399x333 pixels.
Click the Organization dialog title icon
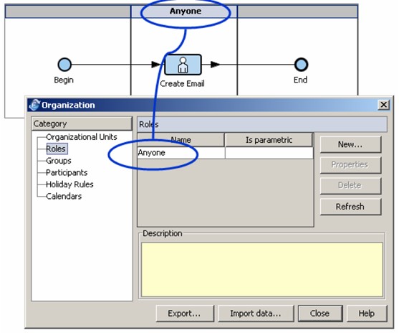pyautogui.click(x=34, y=105)
